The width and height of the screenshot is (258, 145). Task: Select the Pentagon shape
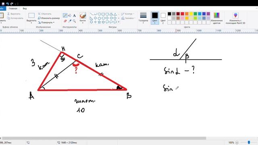pyautogui.click(x=99, y=18)
